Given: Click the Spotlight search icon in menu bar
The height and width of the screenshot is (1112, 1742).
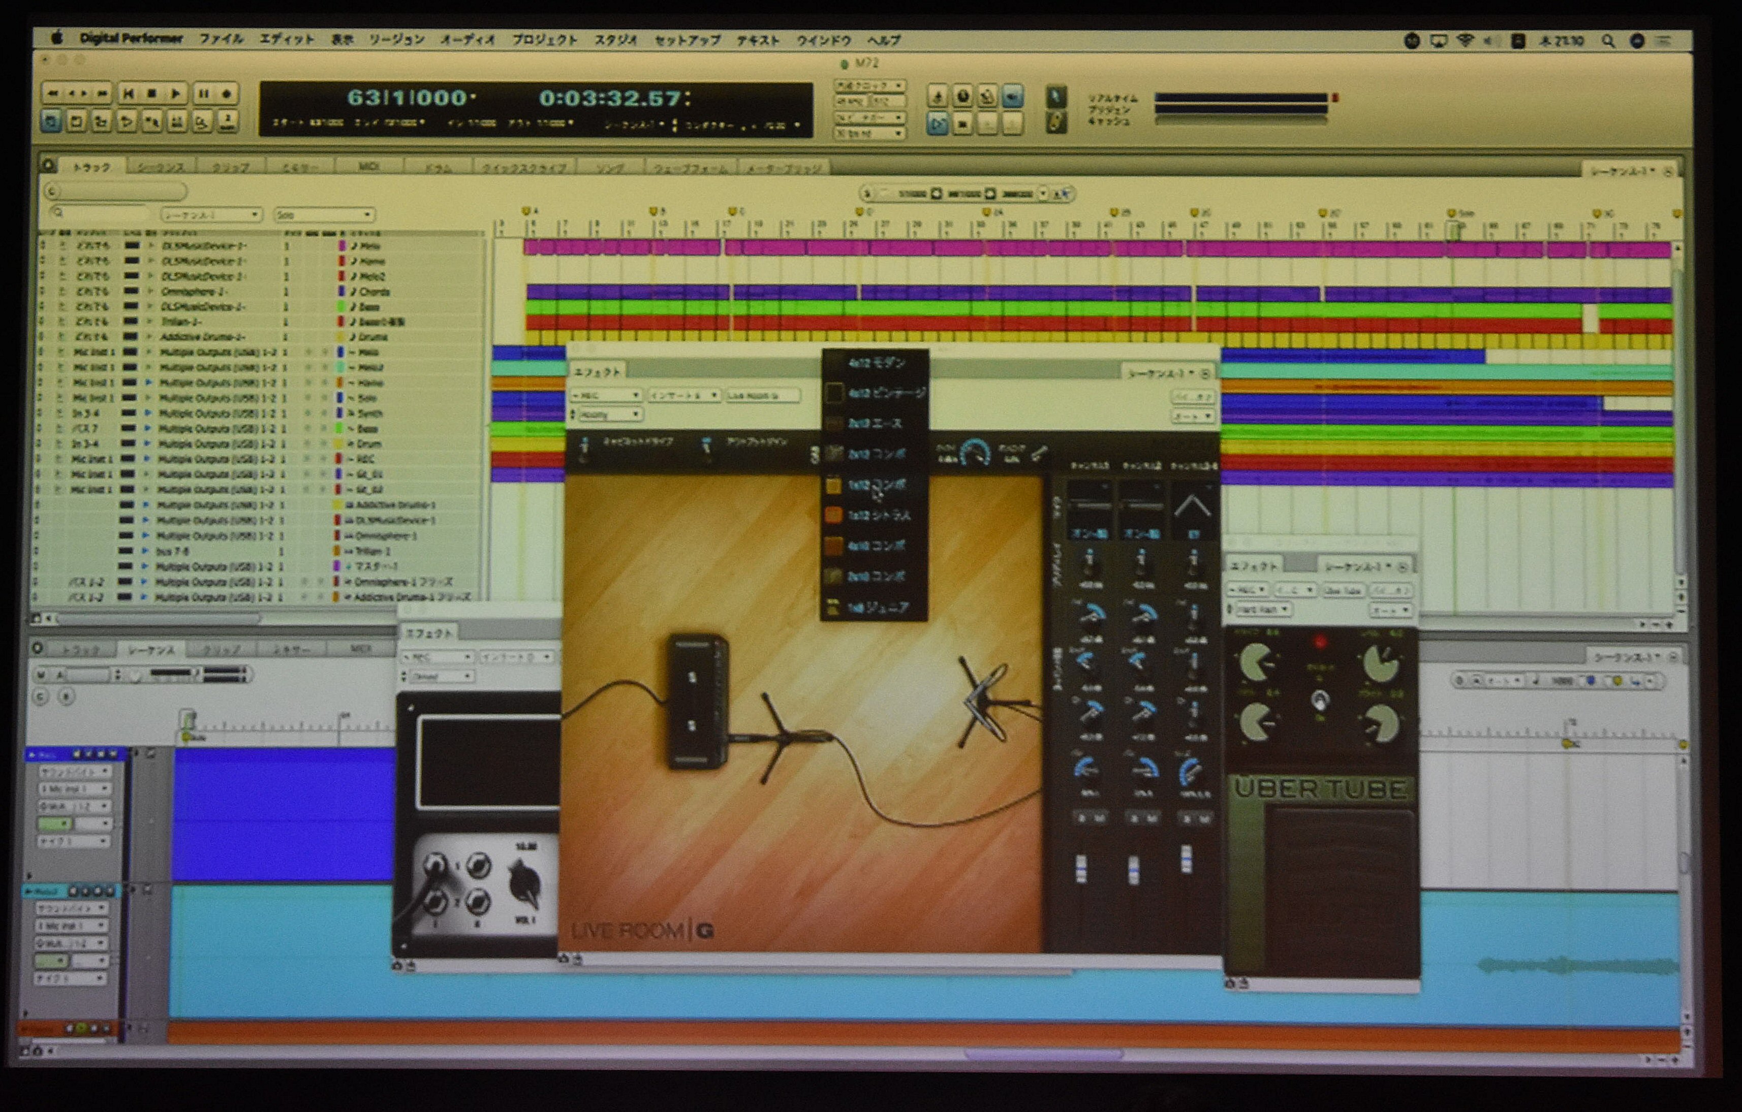Looking at the screenshot, I should (x=1608, y=41).
